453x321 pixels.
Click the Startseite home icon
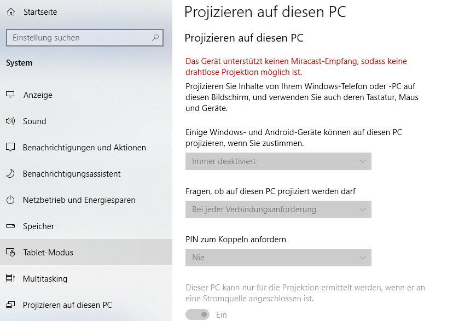pyautogui.click(x=11, y=12)
